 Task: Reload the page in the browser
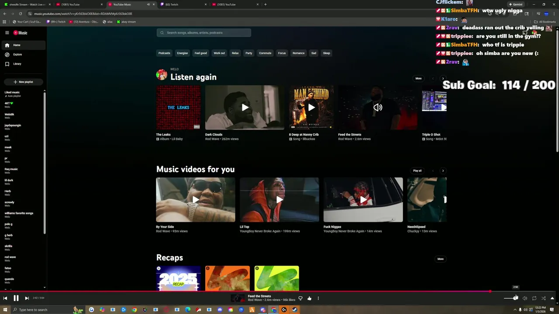coord(21,14)
